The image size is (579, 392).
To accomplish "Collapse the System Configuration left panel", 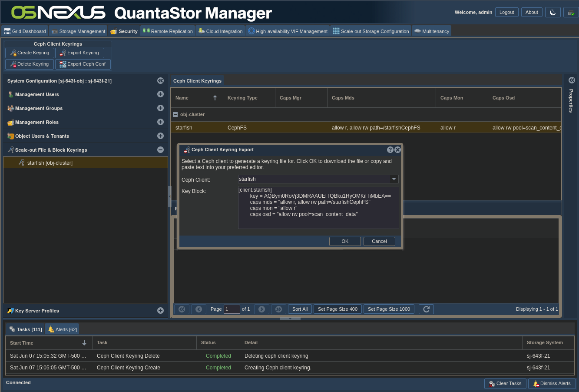I will pos(160,81).
